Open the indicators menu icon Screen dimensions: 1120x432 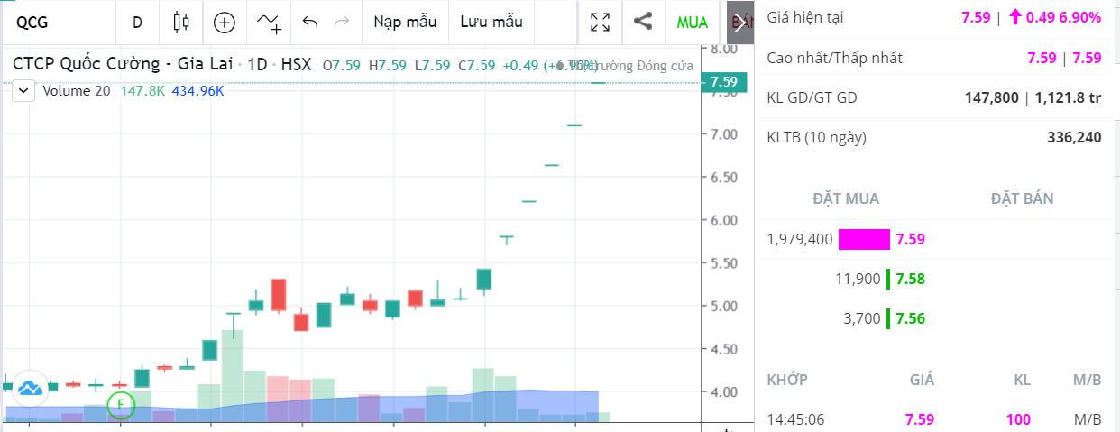click(x=268, y=23)
